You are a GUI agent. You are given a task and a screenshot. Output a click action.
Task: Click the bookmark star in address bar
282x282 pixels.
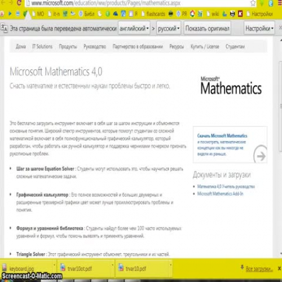(253, 3)
